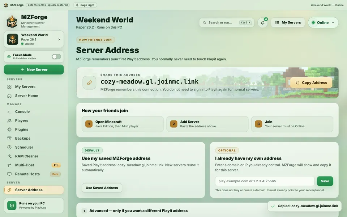Click the Console prompt icon
This screenshot has height=217, width=347.
click(9, 112)
